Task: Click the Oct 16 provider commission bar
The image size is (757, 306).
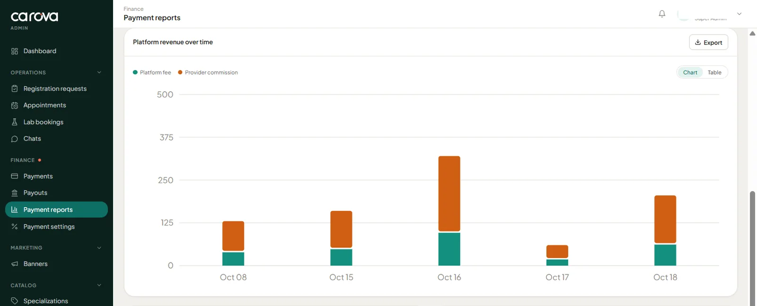Action: tap(449, 193)
